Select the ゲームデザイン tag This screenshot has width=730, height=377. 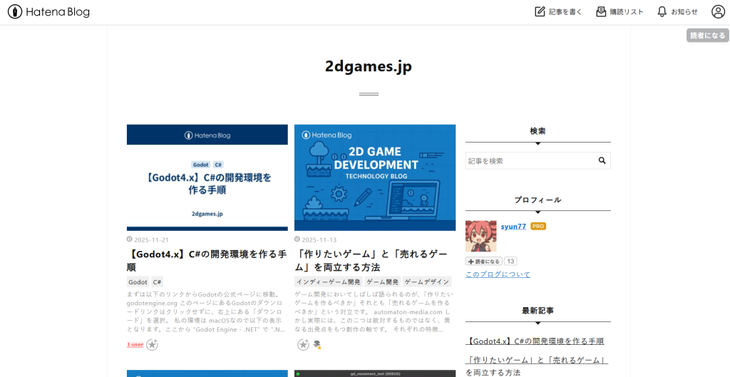coord(427,282)
